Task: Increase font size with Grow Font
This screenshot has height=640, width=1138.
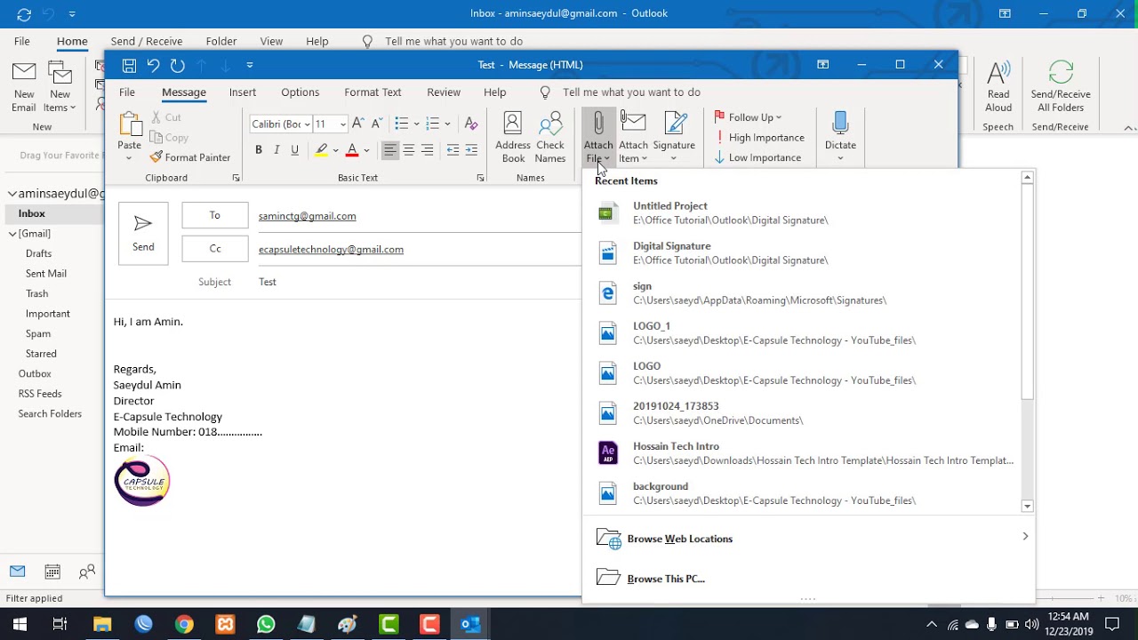Action: [x=357, y=124]
